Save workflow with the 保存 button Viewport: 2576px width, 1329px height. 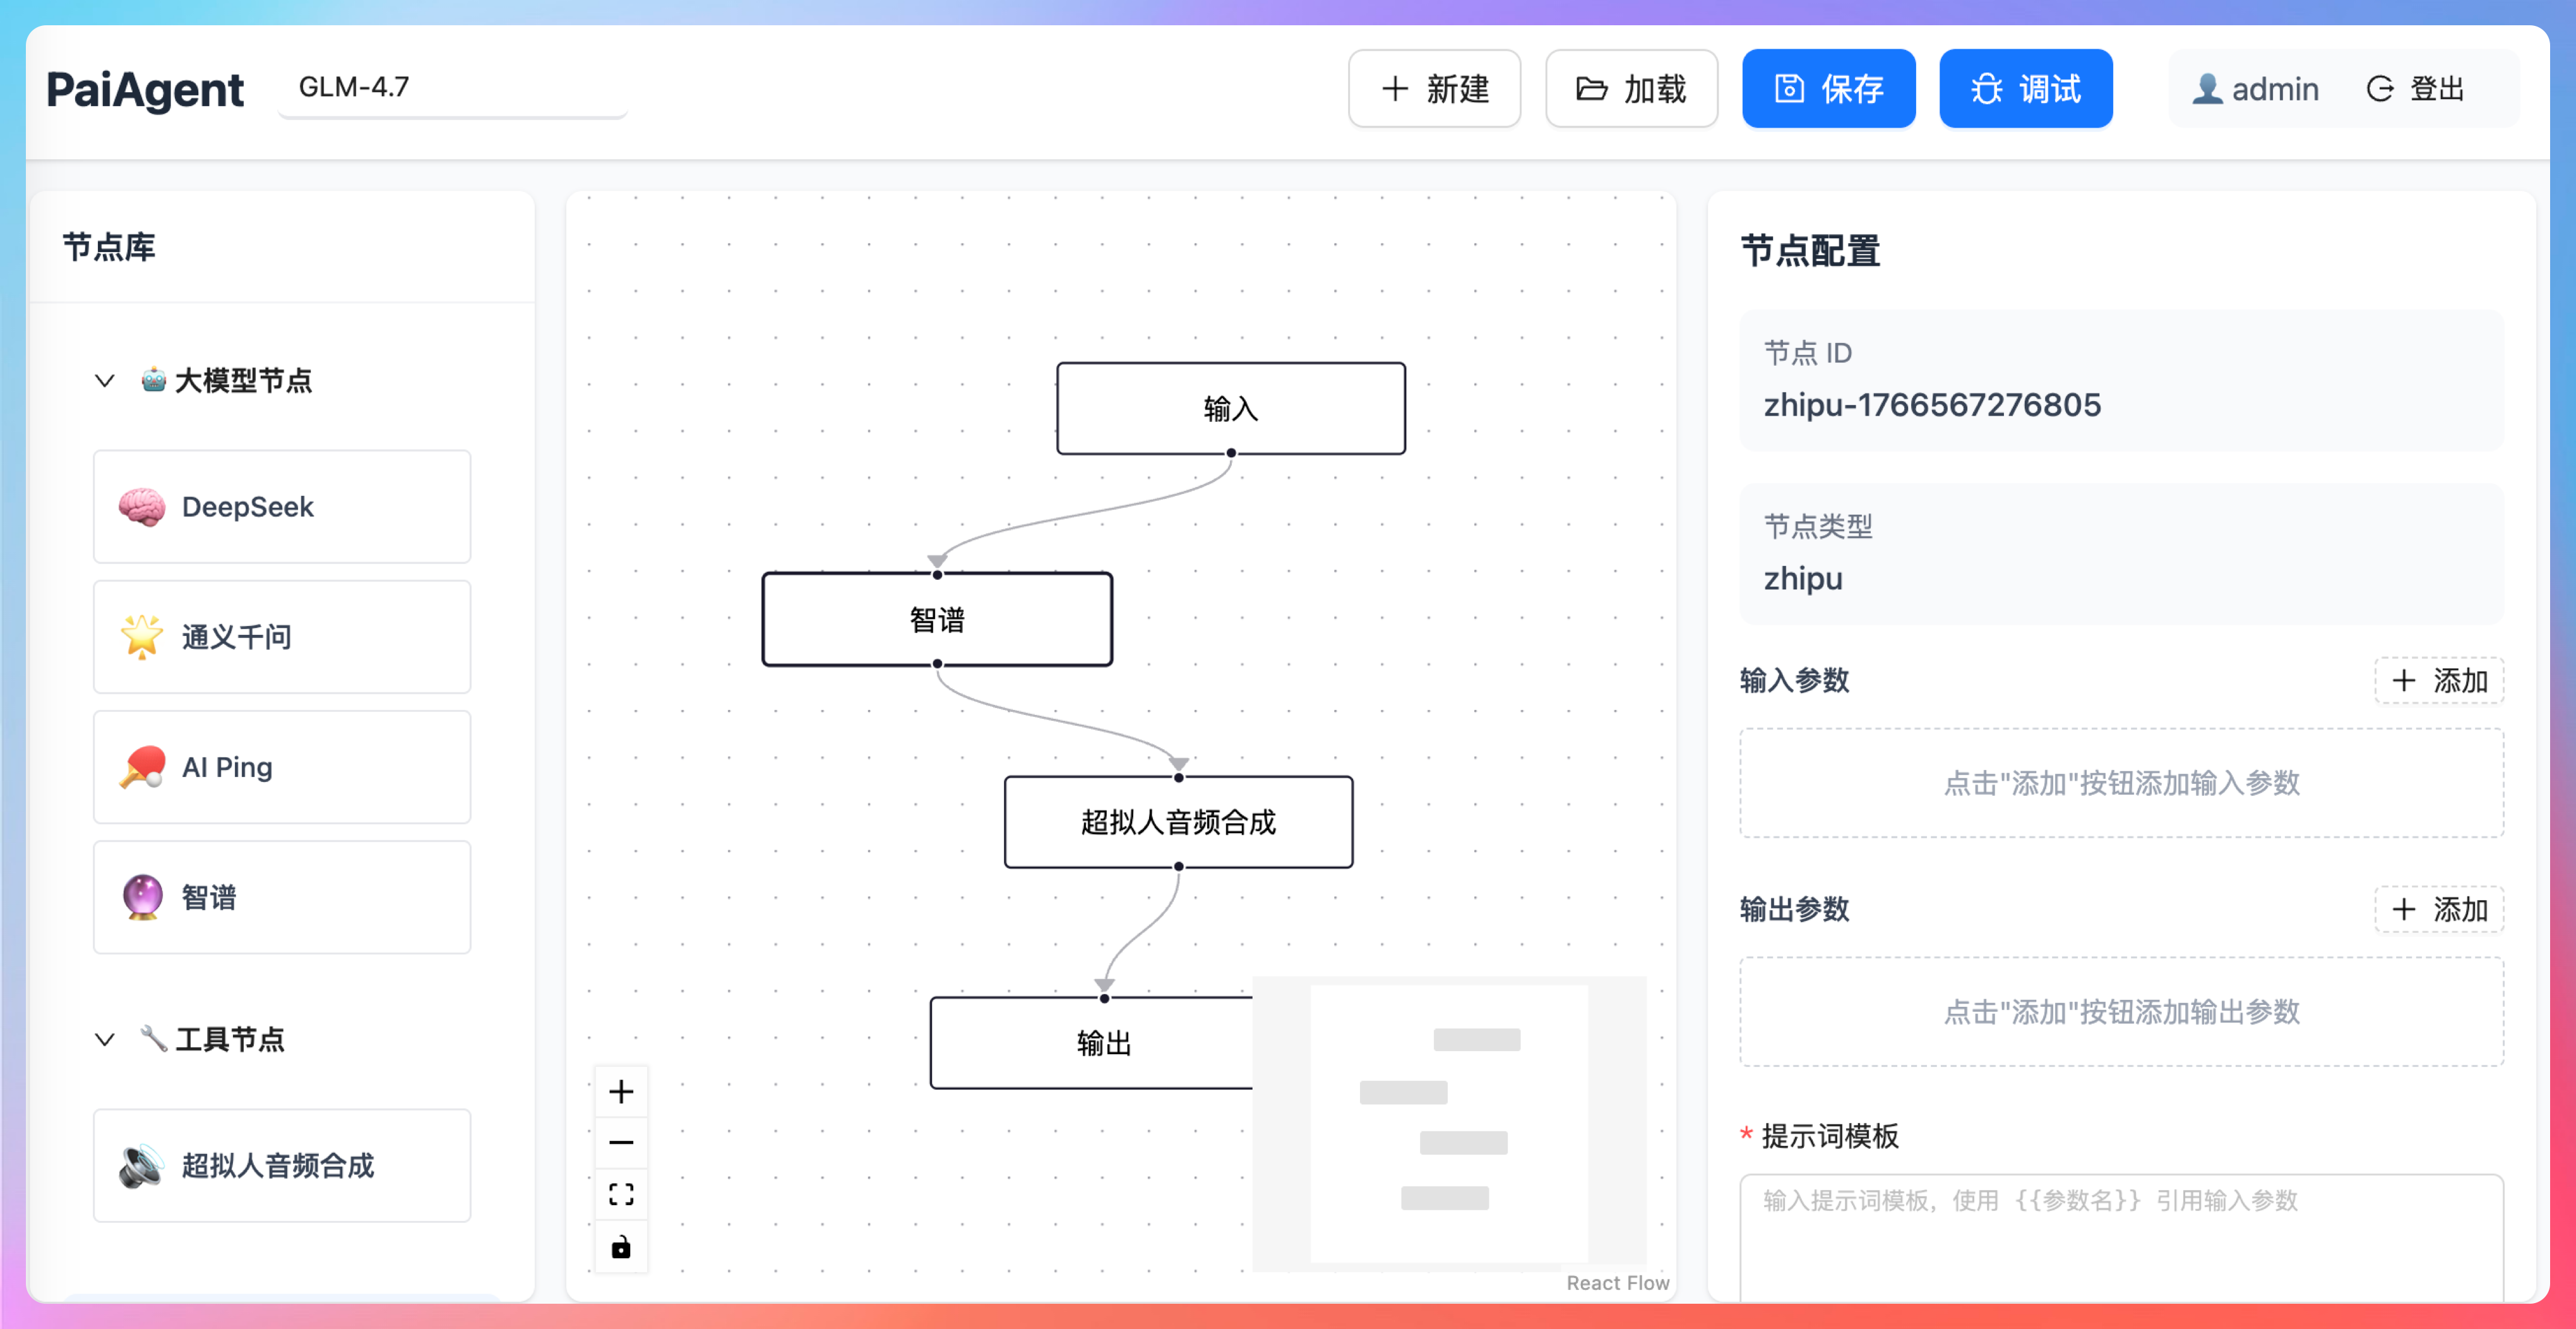click(1828, 89)
